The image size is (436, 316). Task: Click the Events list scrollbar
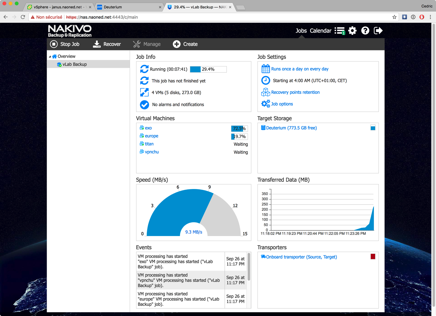click(249, 267)
